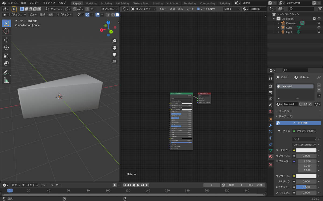Click the Z axis on navigation gizmo
This screenshot has width=323, height=201.
coord(108,23)
